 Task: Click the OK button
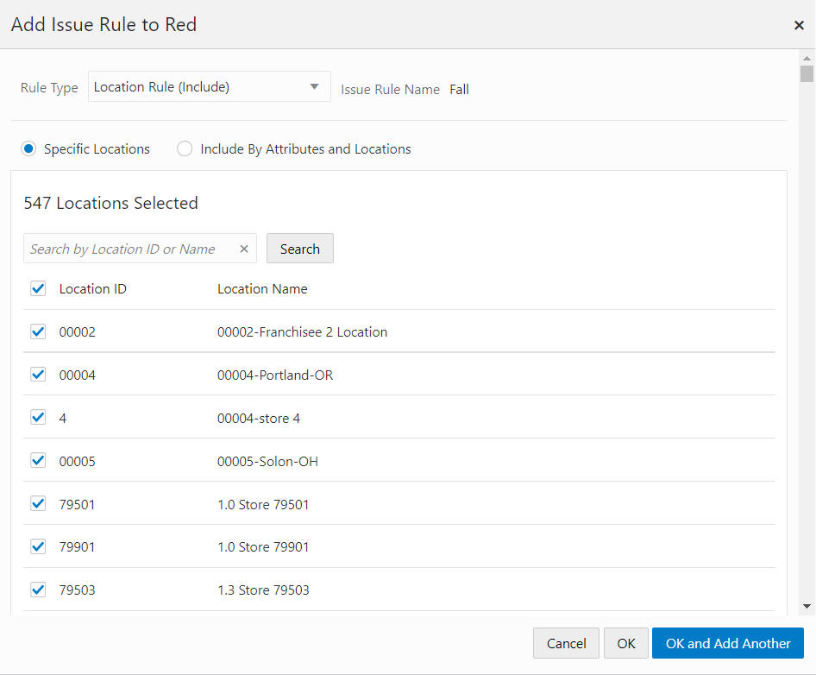[x=626, y=643]
